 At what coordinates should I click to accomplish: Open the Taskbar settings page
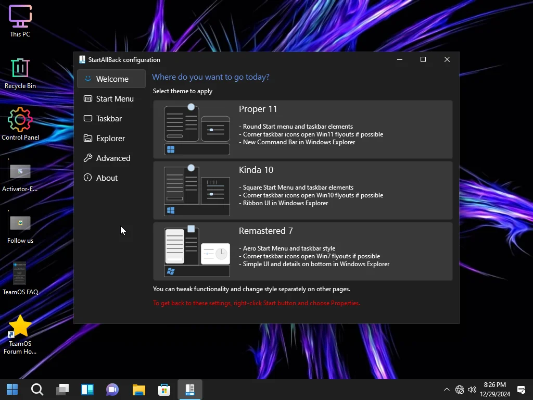(111, 118)
